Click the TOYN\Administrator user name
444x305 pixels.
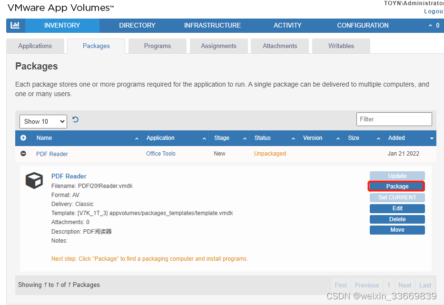pos(414,3)
